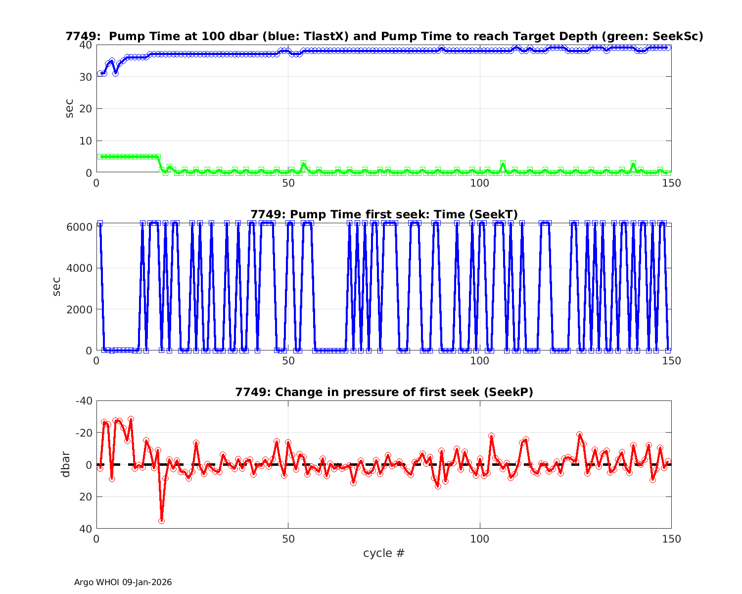Click the 'dbar' y-axis label on bottom plot
This screenshot has width=742, height=594.
point(65,464)
